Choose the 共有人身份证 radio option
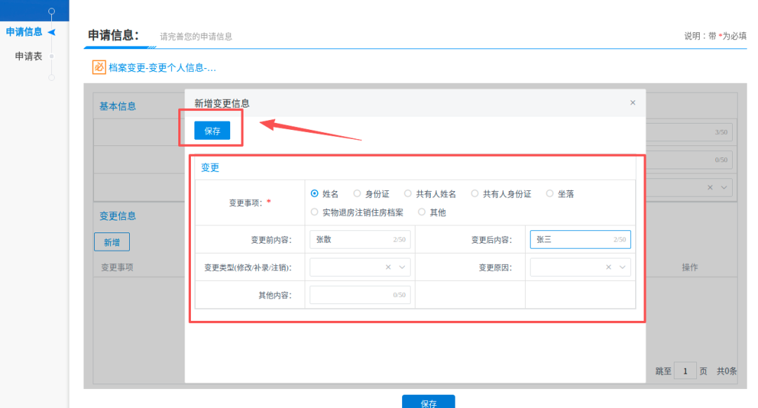The height and width of the screenshot is (408, 758). pos(475,194)
